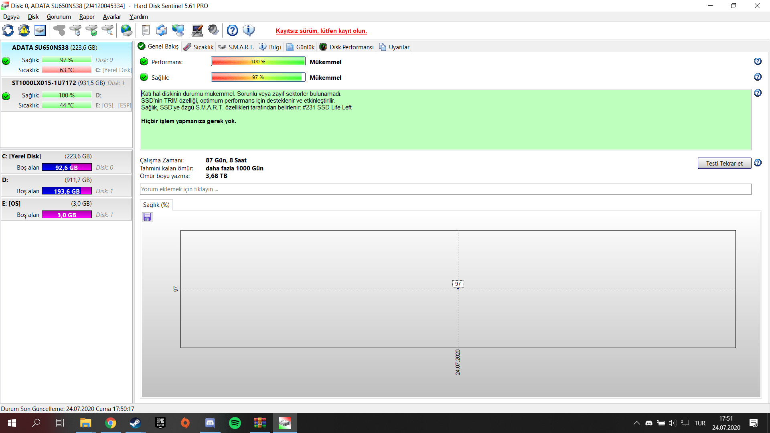Switch to the Sıcaklık tab
The image size is (770, 433).
[x=199, y=47]
